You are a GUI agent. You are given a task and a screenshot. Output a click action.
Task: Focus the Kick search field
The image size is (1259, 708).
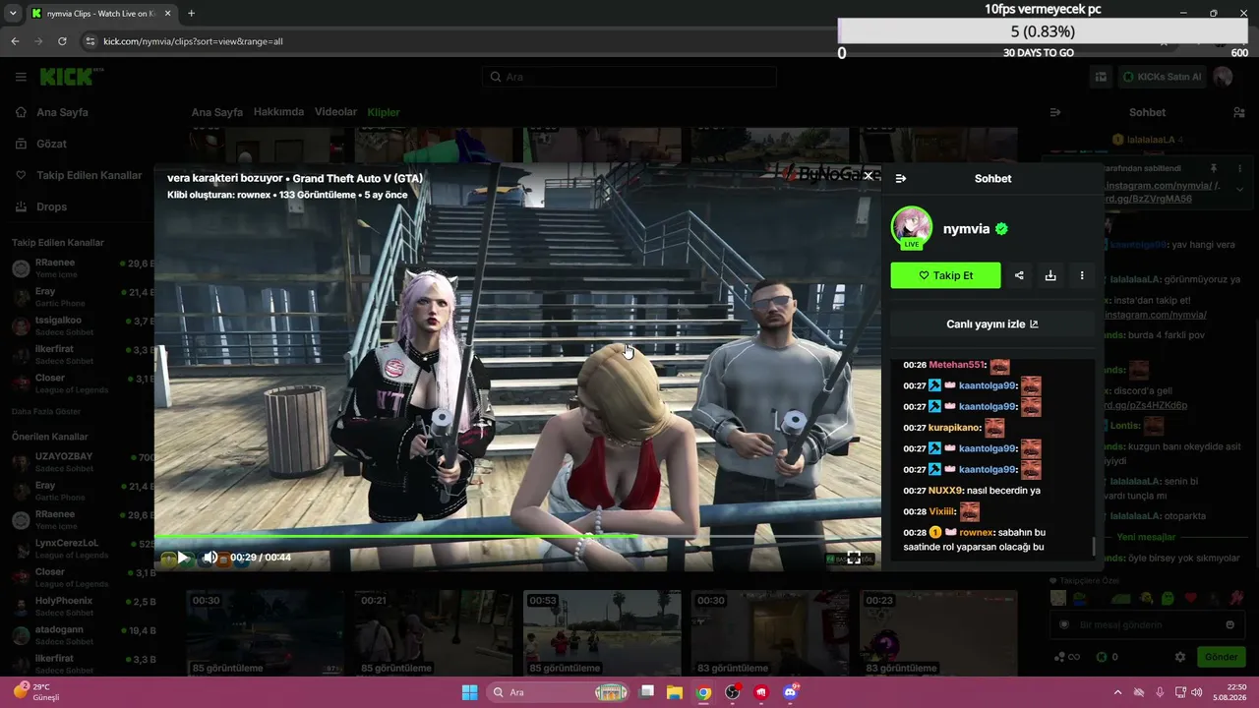tap(629, 77)
